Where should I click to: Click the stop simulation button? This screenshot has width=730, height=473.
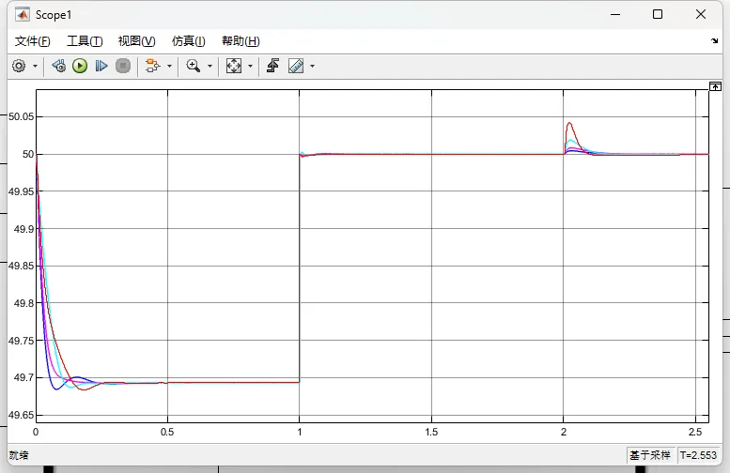(x=123, y=66)
